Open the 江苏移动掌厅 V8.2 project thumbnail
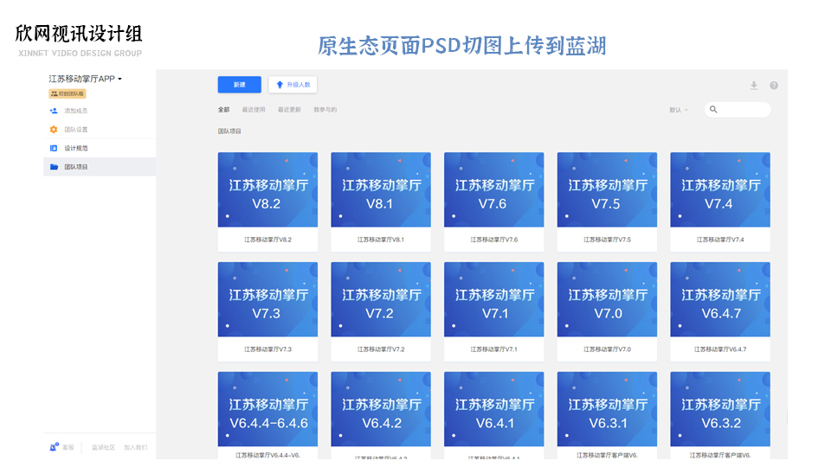The height and width of the screenshot is (467, 831). pos(267,189)
